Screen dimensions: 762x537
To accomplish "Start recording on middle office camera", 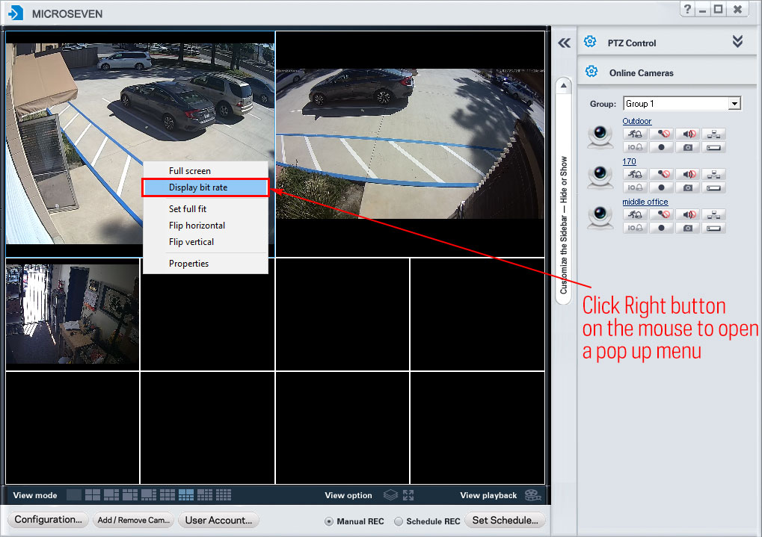I will pos(661,228).
